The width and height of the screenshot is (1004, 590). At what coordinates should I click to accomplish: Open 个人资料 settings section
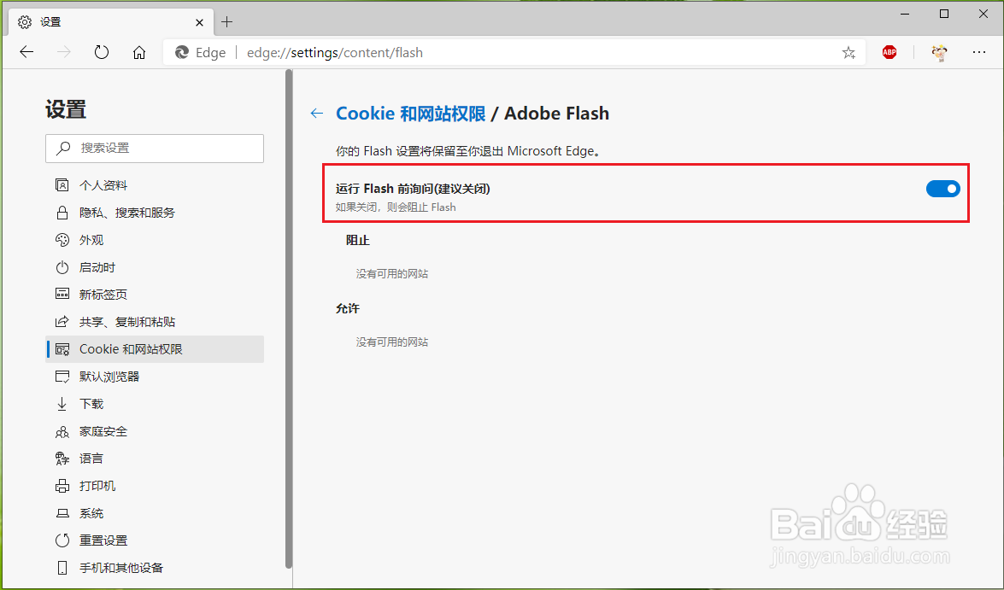pyautogui.click(x=155, y=185)
